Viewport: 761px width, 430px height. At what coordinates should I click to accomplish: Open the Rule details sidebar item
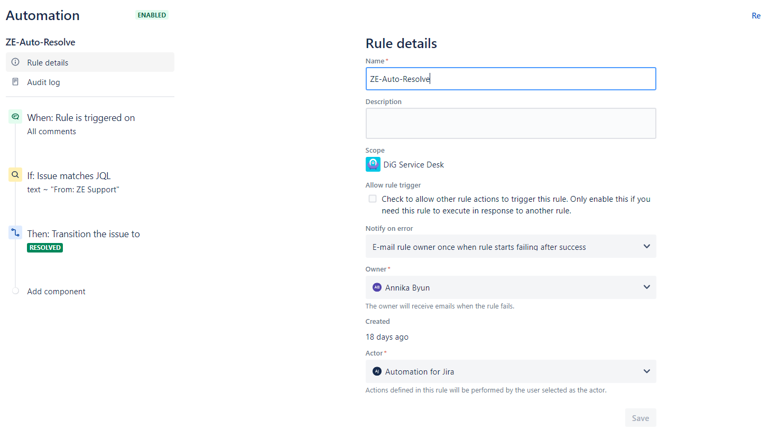tap(90, 62)
